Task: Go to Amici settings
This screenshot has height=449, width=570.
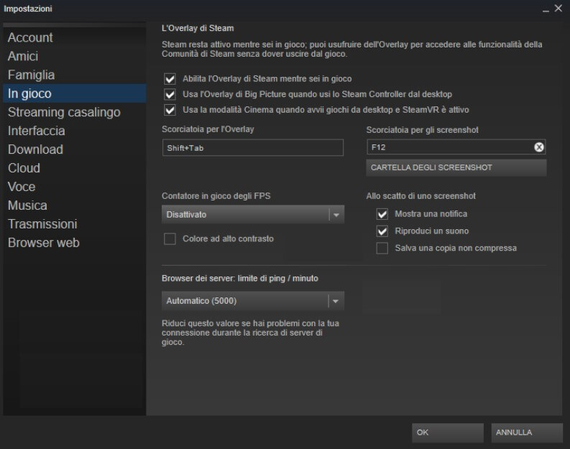Action: pyautogui.click(x=75, y=56)
